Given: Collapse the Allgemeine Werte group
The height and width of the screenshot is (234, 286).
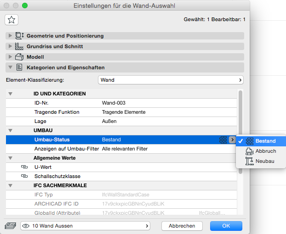Looking at the screenshot, I should click(11, 158).
